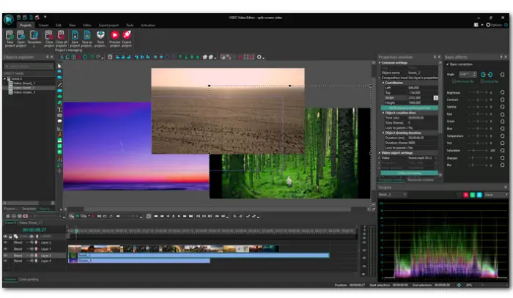Pin the Properties window panel
Viewport: 513px width, 298px height.
click(435, 57)
